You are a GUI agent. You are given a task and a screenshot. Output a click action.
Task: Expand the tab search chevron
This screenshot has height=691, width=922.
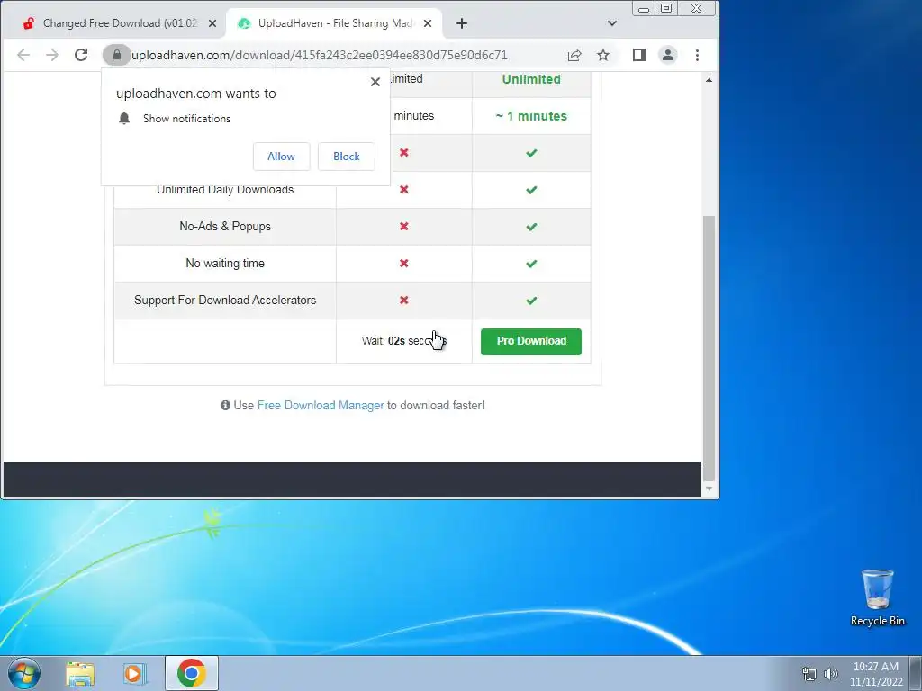[x=612, y=23]
